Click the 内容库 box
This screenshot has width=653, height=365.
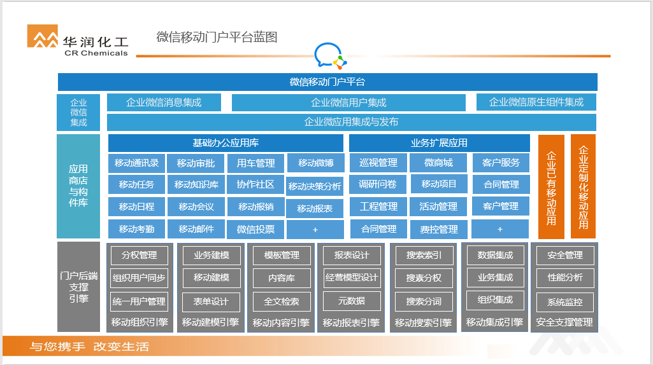[282, 278]
